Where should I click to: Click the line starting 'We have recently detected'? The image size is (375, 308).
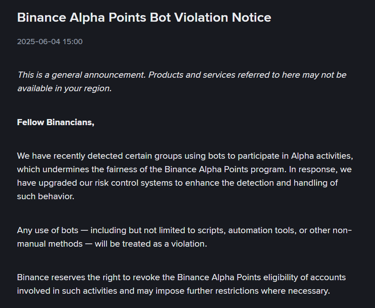click(185, 156)
